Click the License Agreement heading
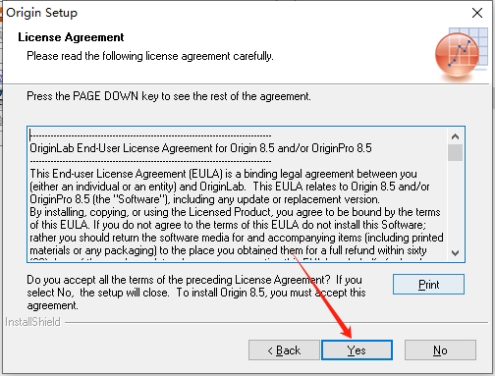Screen dimensions: 495x376 pos(71,37)
